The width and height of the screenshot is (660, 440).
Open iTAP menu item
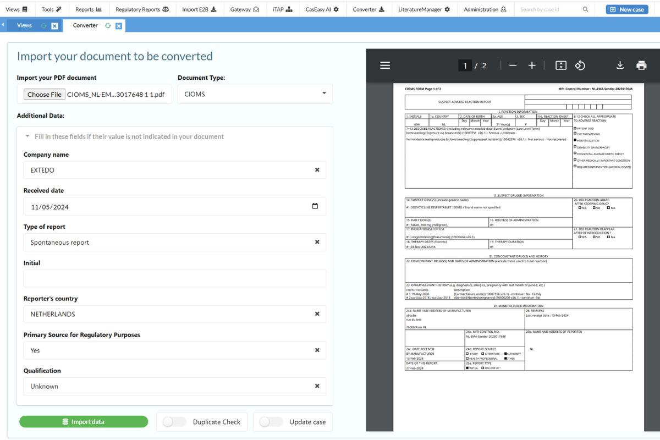pyautogui.click(x=283, y=9)
